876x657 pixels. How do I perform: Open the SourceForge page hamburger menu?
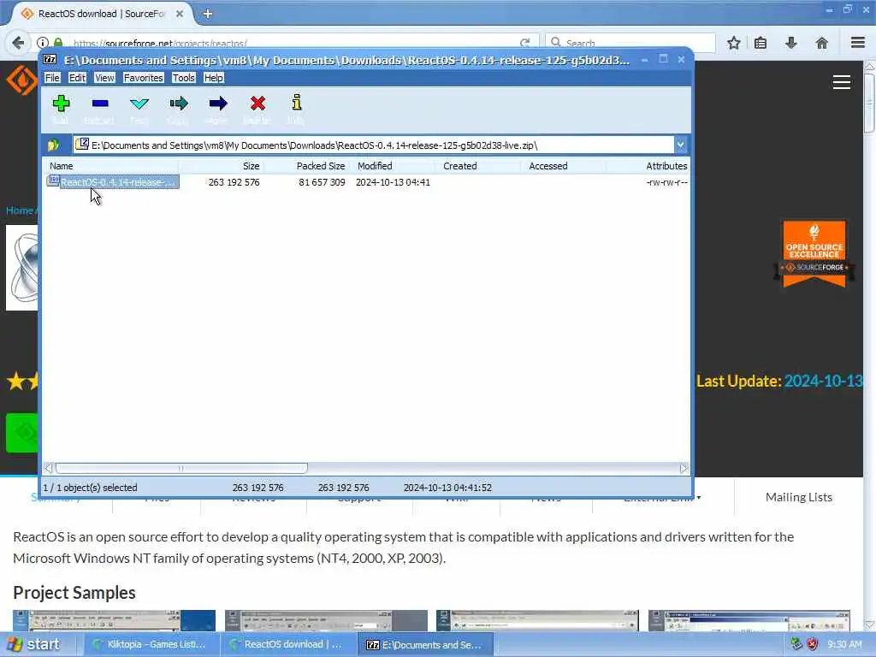coord(842,82)
